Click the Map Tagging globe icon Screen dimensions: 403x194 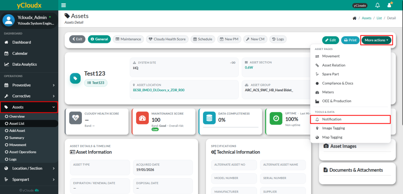point(317,137)
